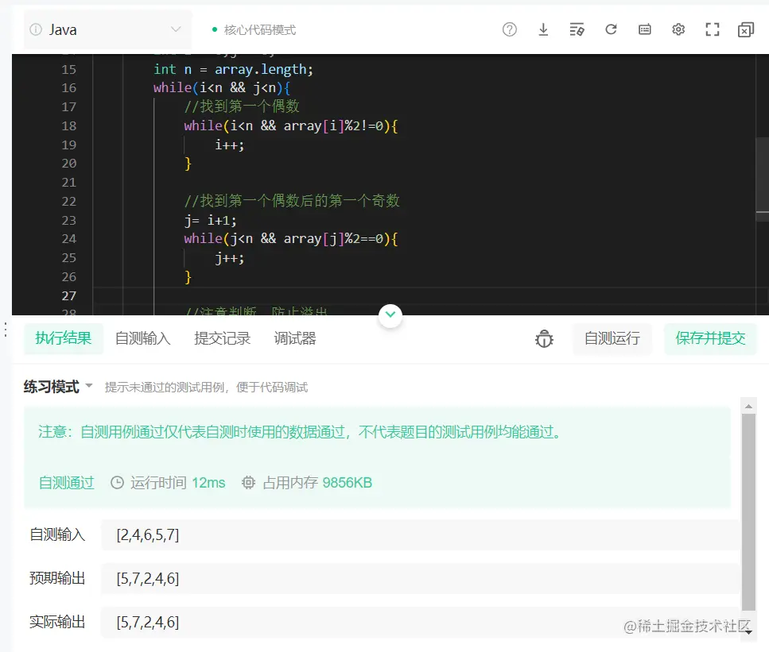Click the code format icon
The height and width of the screenshot is (652, 769).
coord(577,30)
